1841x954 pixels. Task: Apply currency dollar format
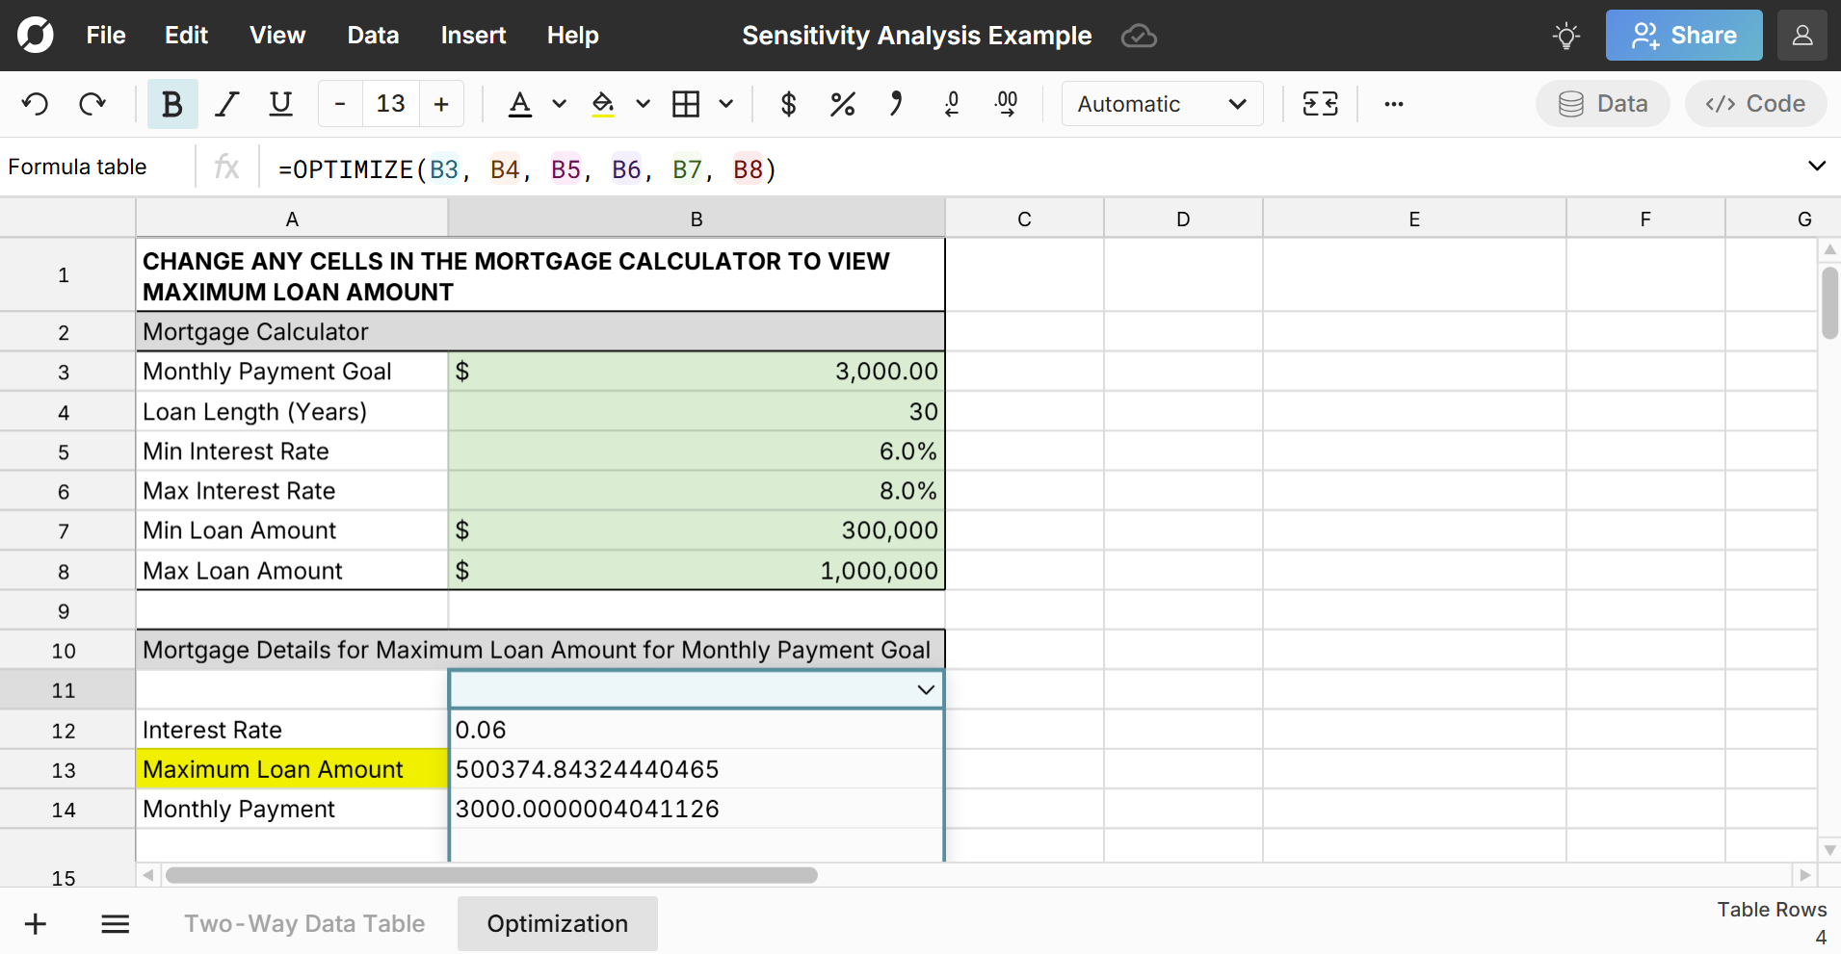click(x=788, y=104)
